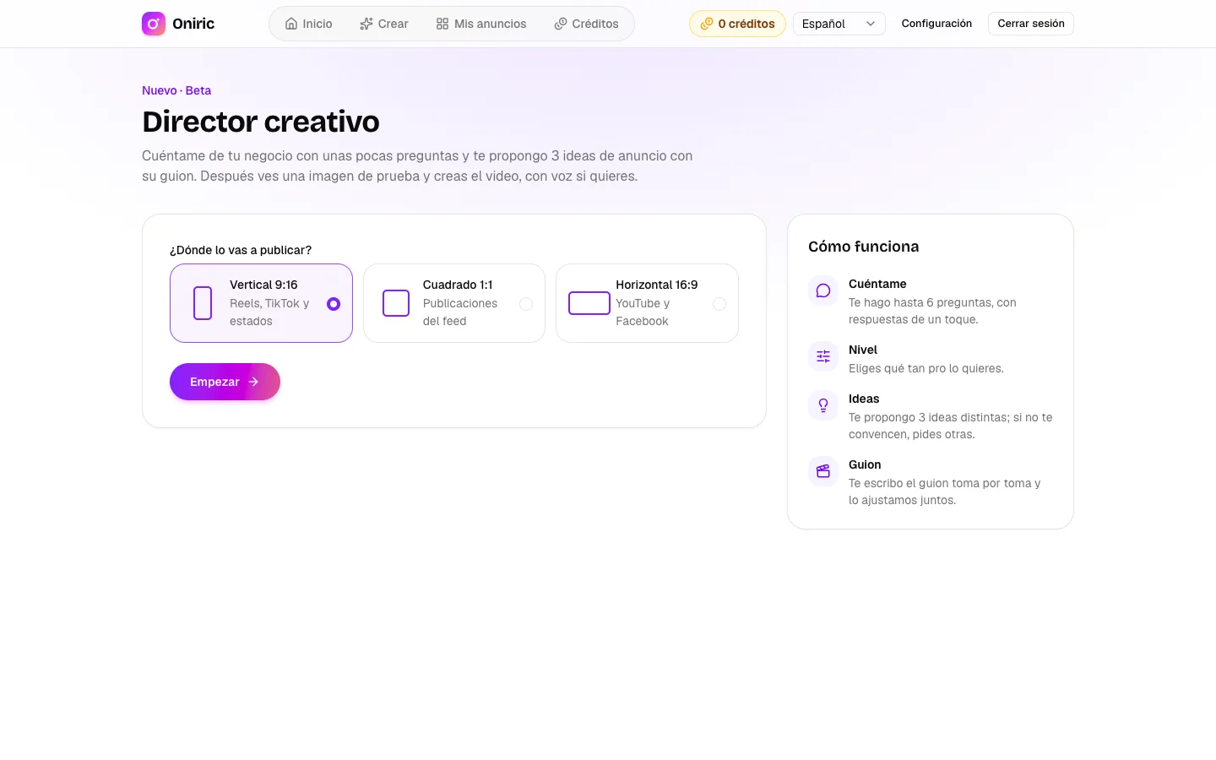Click the horizontal rectangle format icon
This screenshot has width=1216, height=760.
pos(589,303)
